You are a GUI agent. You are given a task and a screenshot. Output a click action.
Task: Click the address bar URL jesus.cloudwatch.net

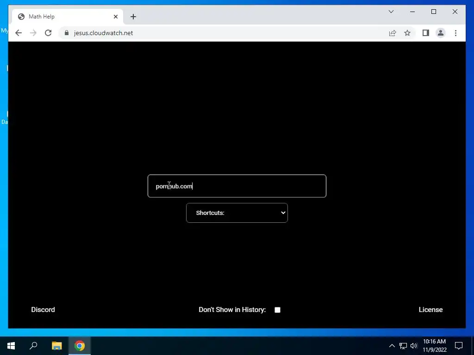click(103, 33)
